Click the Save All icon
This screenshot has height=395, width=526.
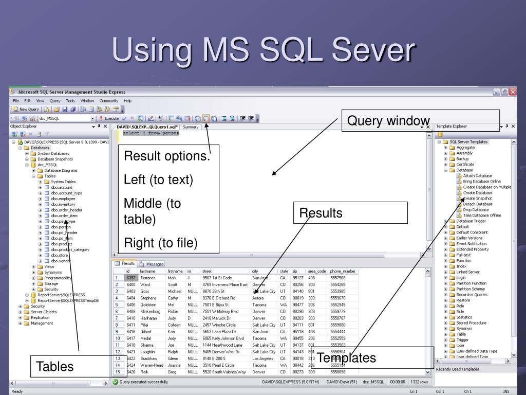point(73,109)
